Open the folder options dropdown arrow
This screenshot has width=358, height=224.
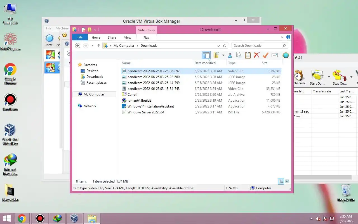tap(223, 55)
